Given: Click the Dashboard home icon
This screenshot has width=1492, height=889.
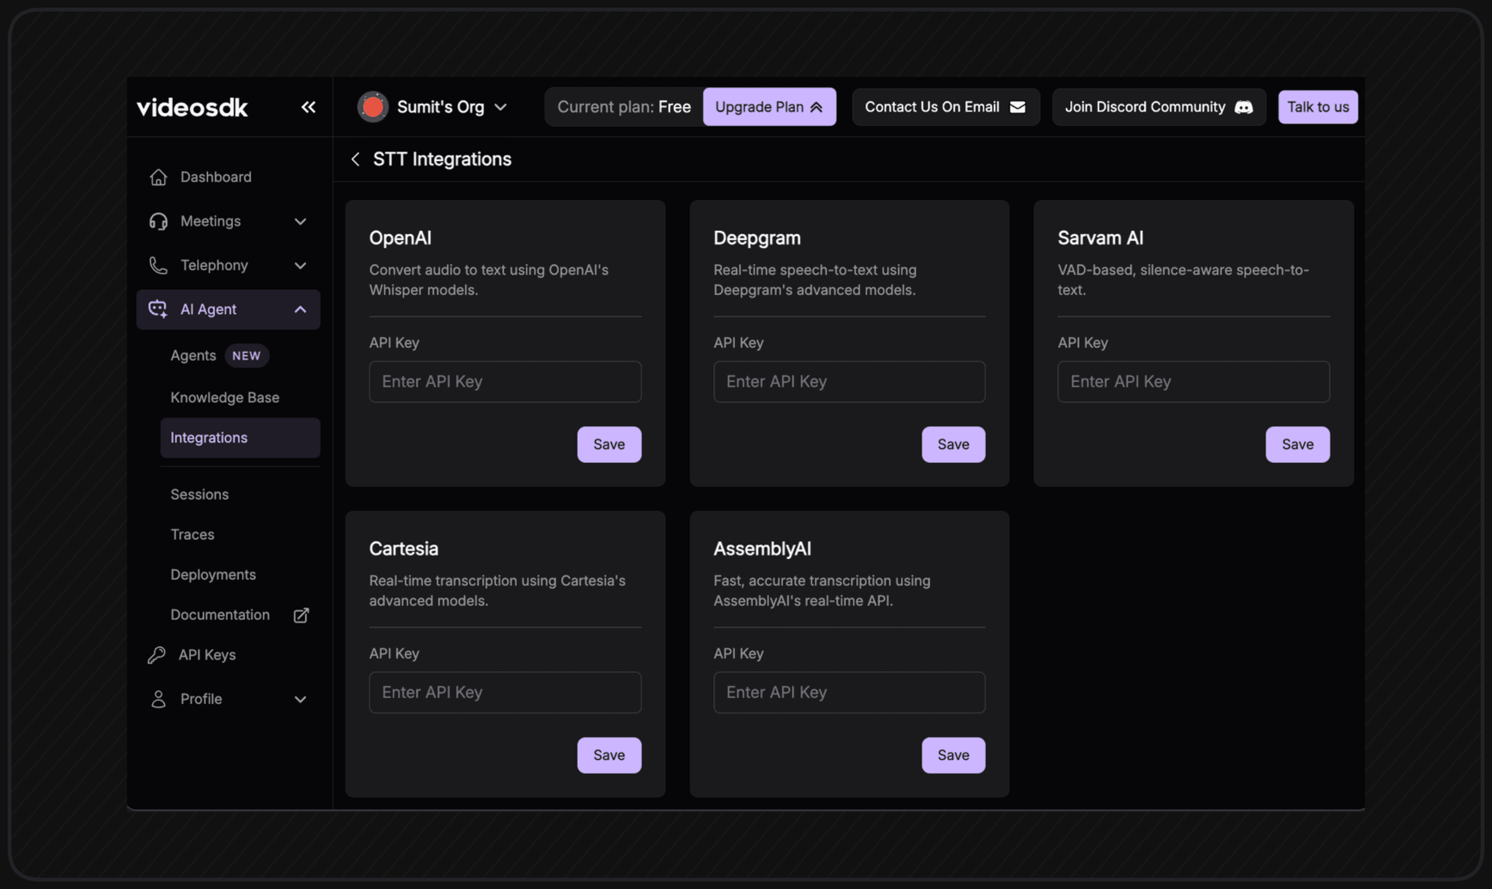Looking at the screenshot, I should (x=158, y=178).
